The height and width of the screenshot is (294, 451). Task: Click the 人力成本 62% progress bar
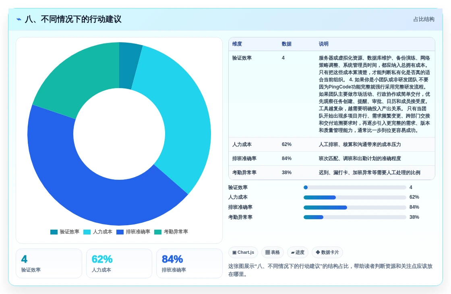pyautogui.click(x=355, y=197)
